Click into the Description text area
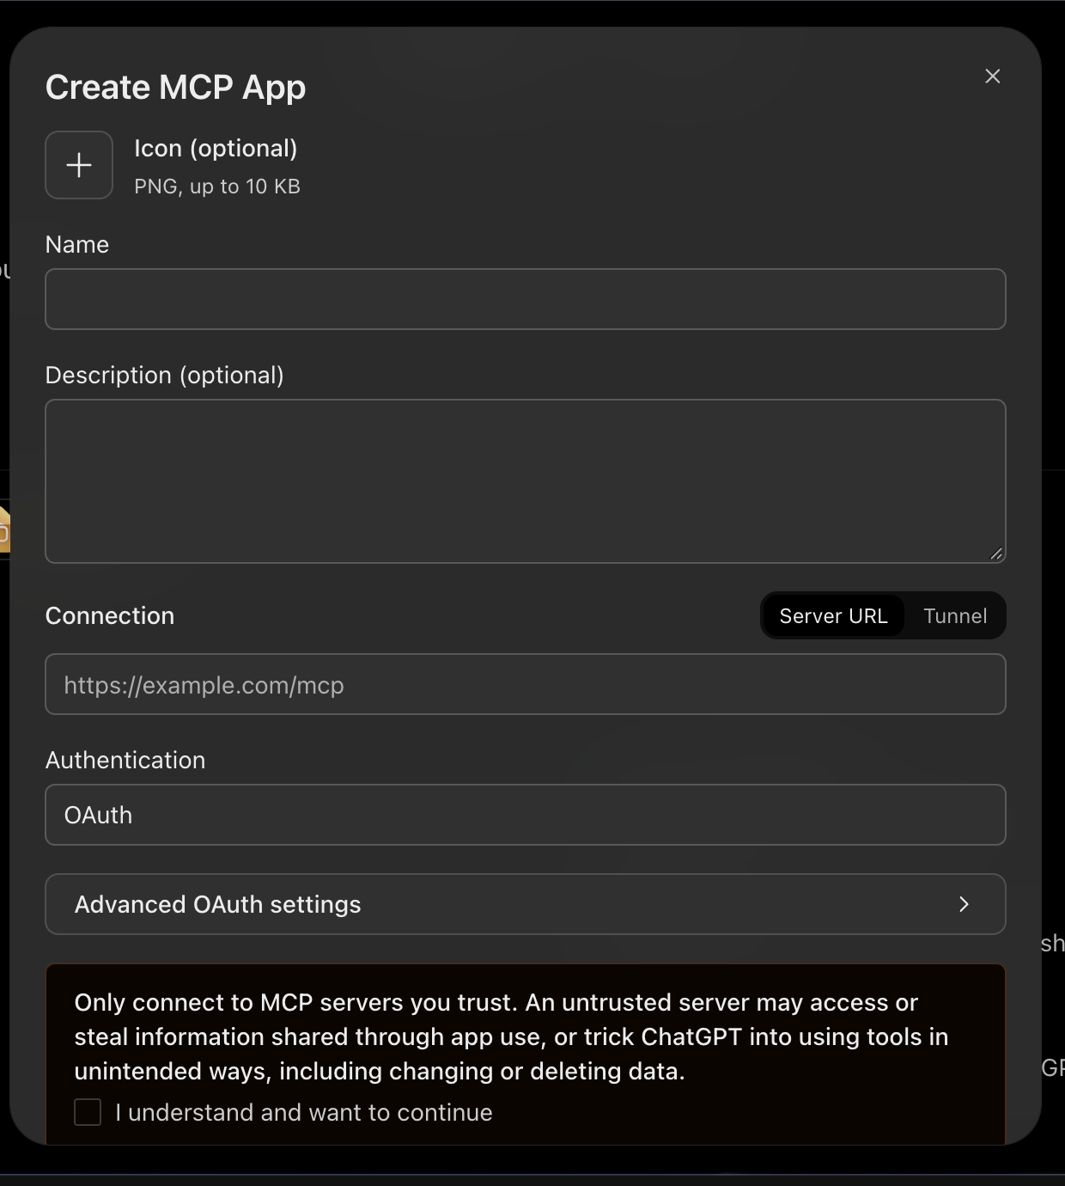The width and height of the screenshot is (1065, 1186). (526, 481)
